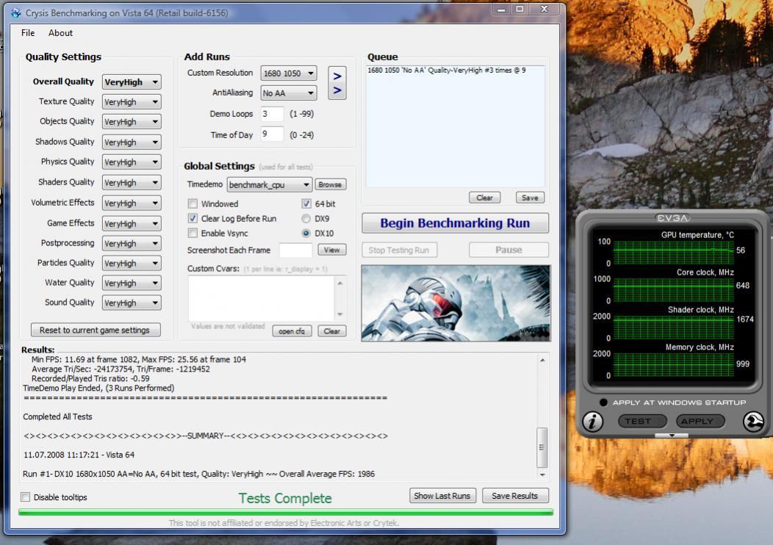Select the DX9 radio button

[306, 218]
